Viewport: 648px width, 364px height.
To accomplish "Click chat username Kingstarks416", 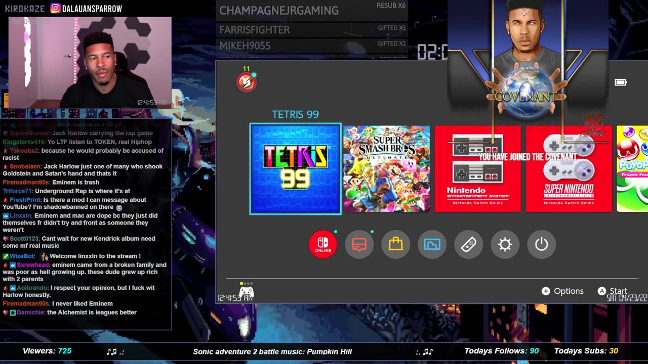I will (24, 142).
